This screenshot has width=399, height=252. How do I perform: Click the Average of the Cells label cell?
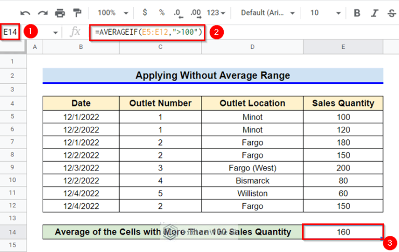tap(173, 232)
